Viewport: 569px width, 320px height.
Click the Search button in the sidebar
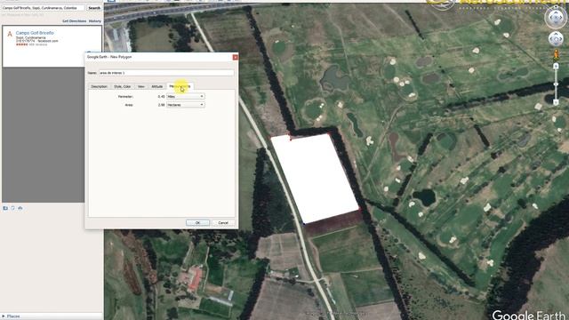(x=94, y=8)
